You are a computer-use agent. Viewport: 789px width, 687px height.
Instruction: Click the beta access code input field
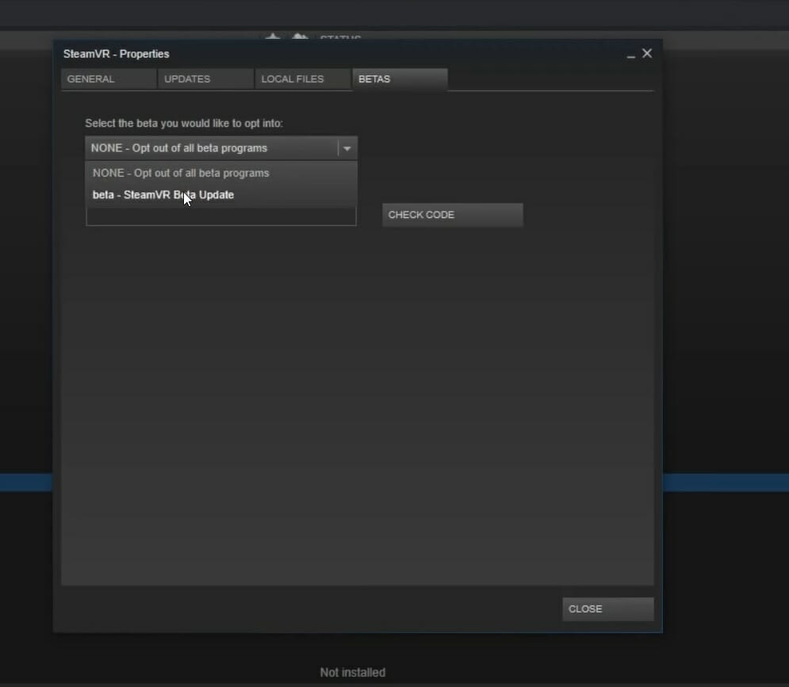click(221, 216)
